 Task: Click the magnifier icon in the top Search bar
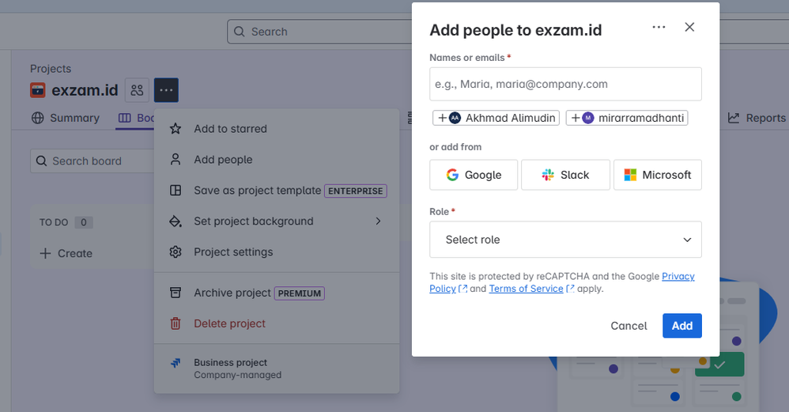click(240, 32)
